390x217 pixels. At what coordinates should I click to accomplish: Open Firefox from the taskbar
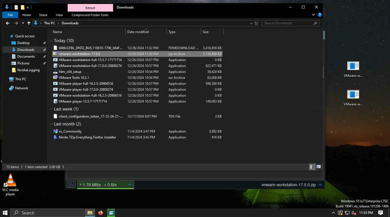(x=100, y=213)
